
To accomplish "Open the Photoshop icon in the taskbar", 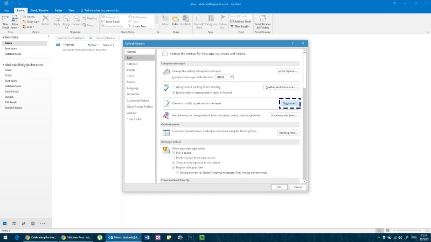I will pos(191,237).
